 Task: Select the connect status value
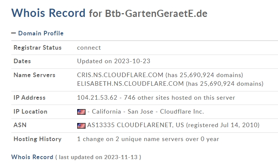pos(89,48)
